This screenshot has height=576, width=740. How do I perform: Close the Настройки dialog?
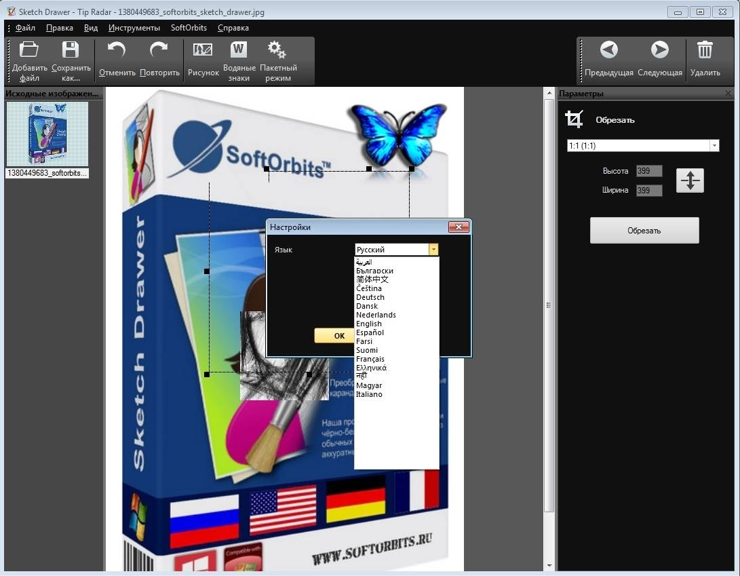[x=459, y=227]
